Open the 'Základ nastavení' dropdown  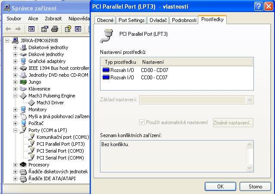point(249,100)
